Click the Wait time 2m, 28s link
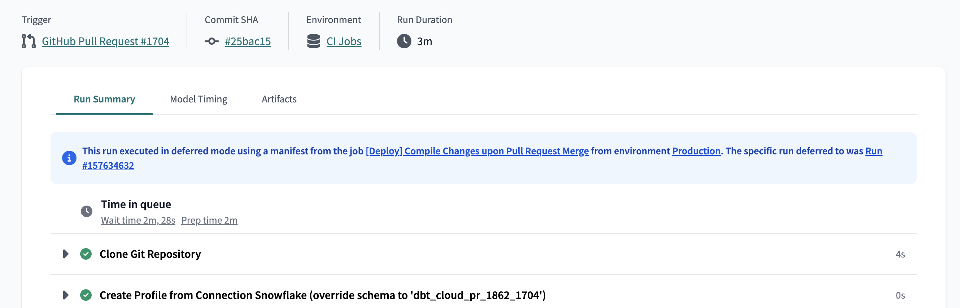Image resolution: width=960 pixels, height=308 pixels. pos(138,220)
